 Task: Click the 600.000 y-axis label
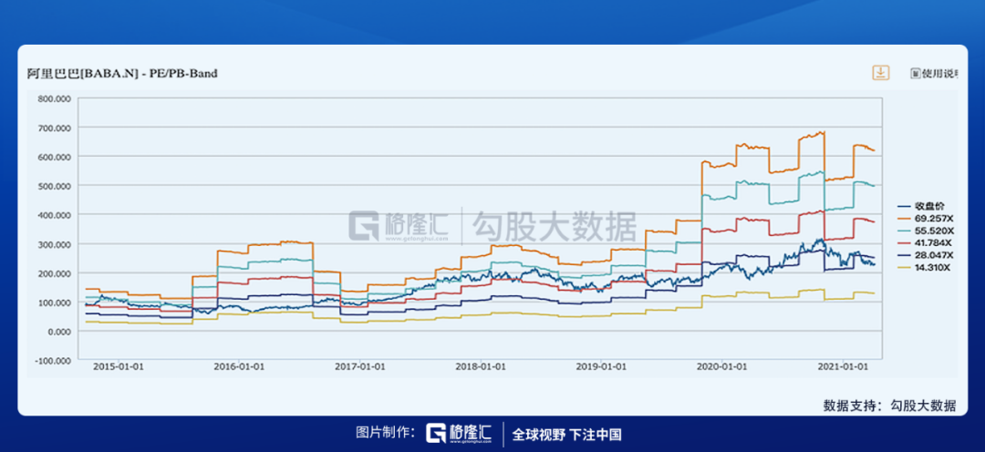[55, 157]
